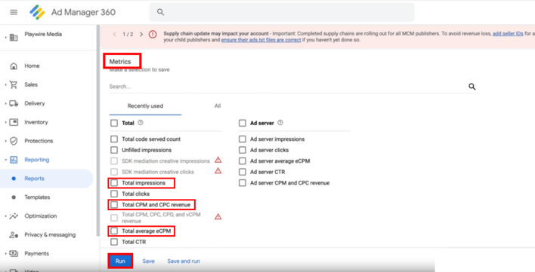Check Ad server average eCPM
Viewport: 535px width, 272px height.
pos(243,160)
